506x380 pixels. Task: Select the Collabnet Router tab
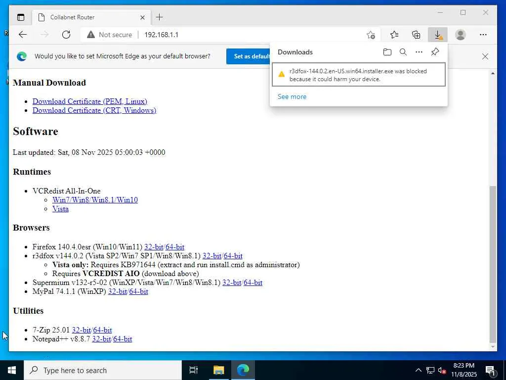[x=91, y=17]
